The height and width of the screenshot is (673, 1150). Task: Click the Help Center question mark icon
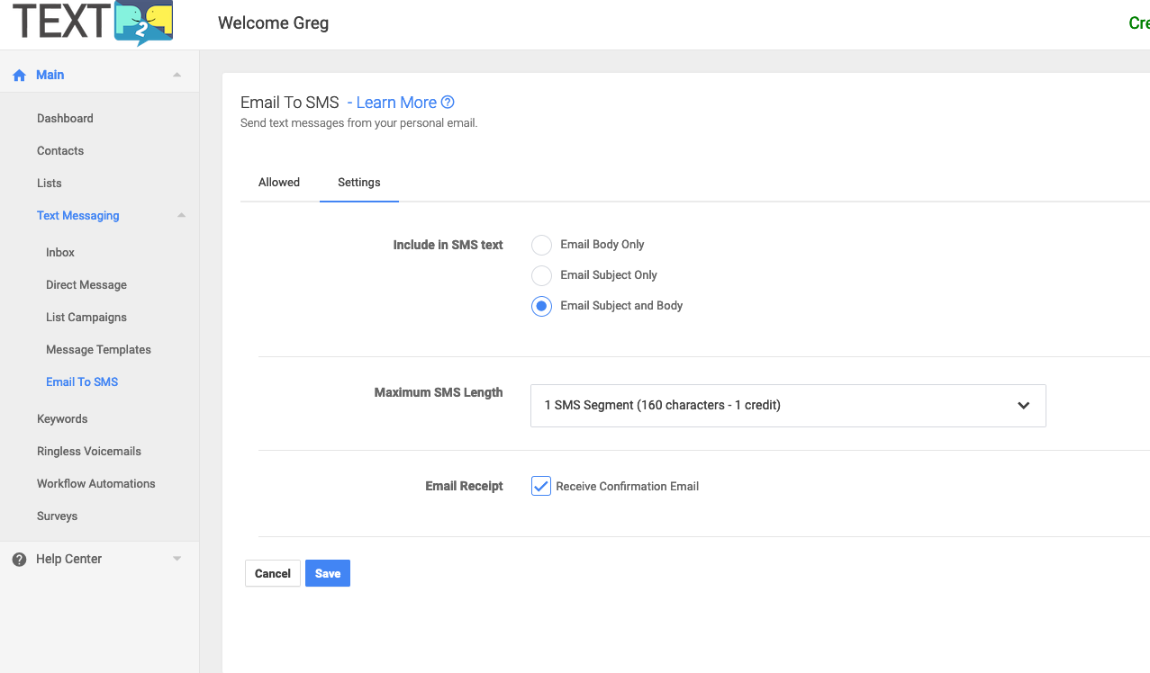(19, 560)
